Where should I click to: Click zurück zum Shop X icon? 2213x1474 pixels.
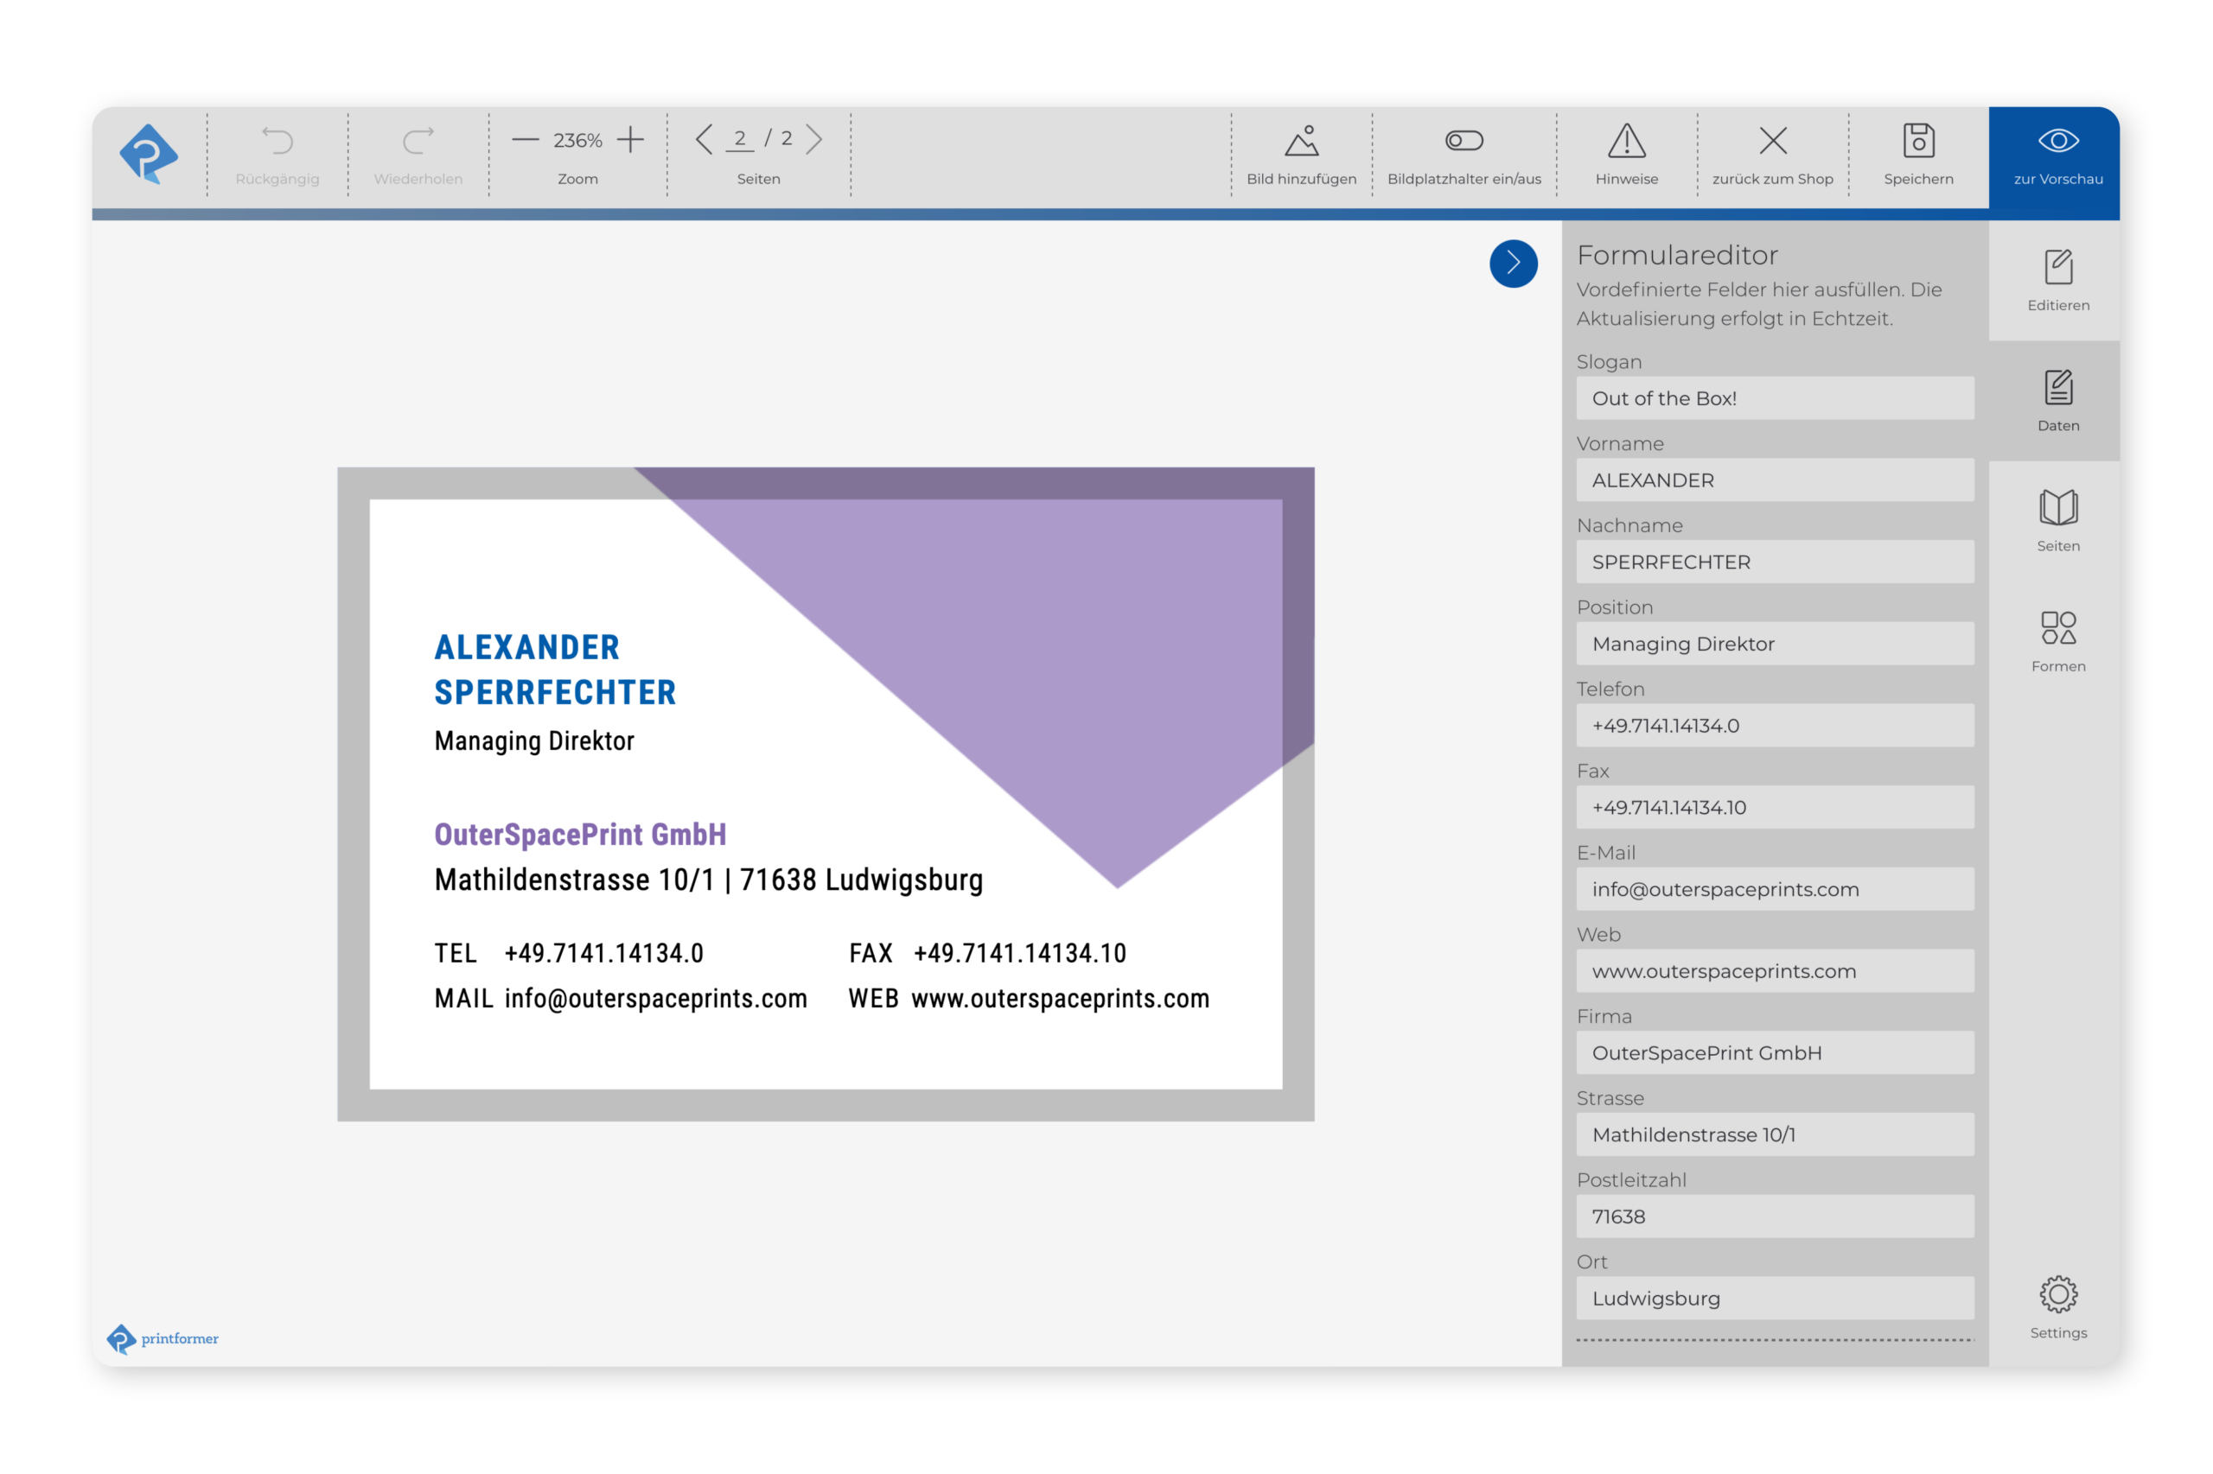click(1772, 142)
